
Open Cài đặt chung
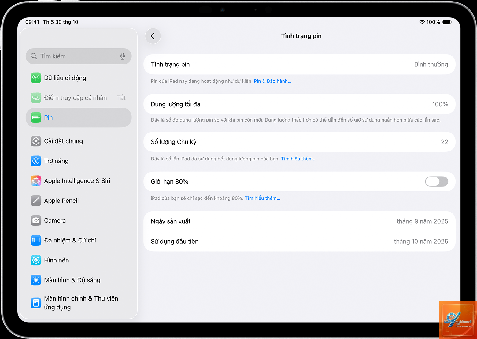[x=79, y=141]
